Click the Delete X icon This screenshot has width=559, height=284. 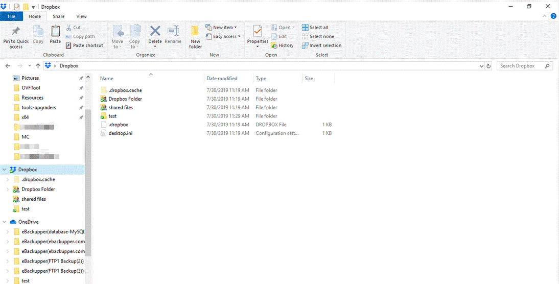(155, 31)
